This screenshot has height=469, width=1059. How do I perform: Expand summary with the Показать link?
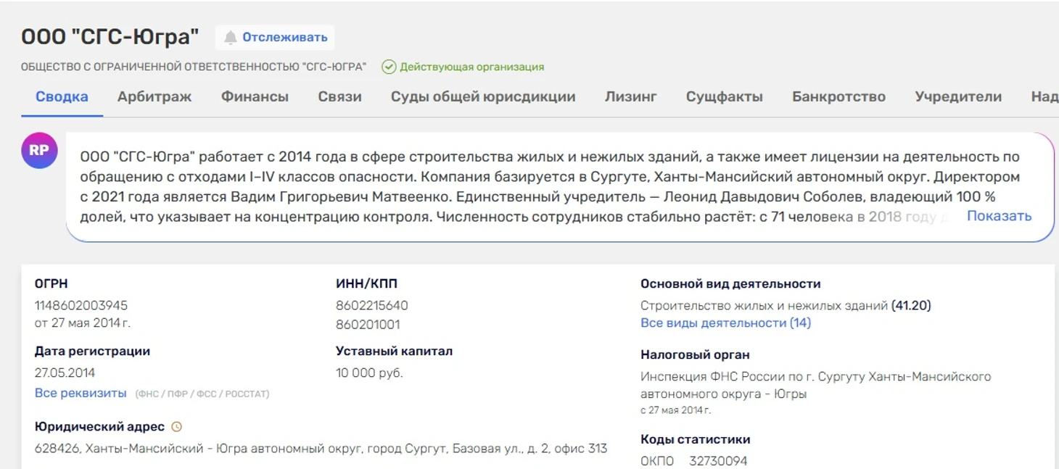click(x=999, y=216)
